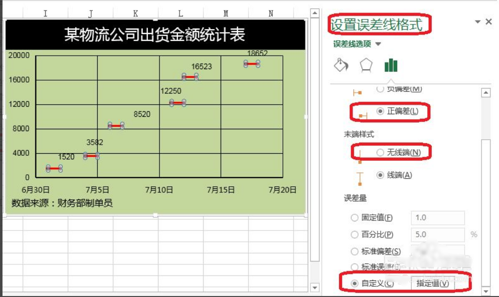The height and width of the screenshot is (297, 499).
Task: Click the data label 16523
Action: coord(202,67)
